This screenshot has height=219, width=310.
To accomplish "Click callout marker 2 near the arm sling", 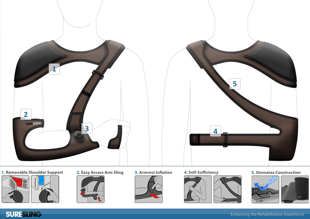I will point(26,114).
